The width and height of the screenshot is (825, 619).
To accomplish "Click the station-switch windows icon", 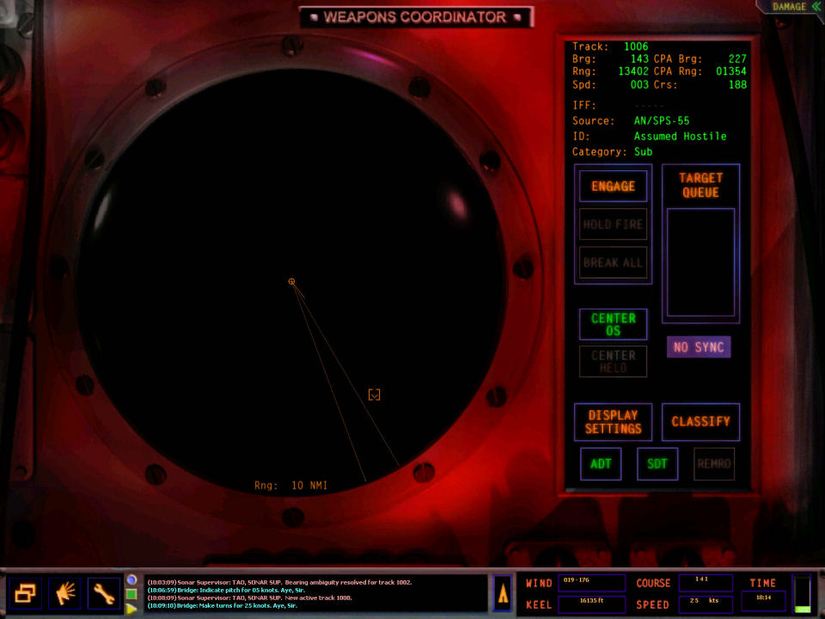I will 24,593.
